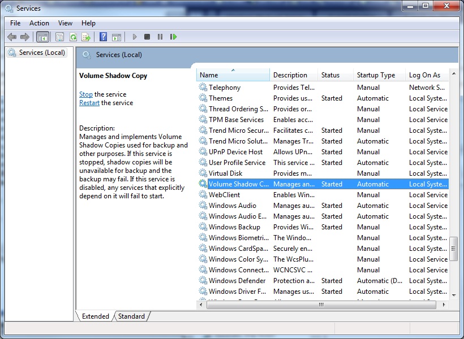Select the Windows Biometri... service row
Viewport: 464px width, 339px height.
click(x=323, y=238)
